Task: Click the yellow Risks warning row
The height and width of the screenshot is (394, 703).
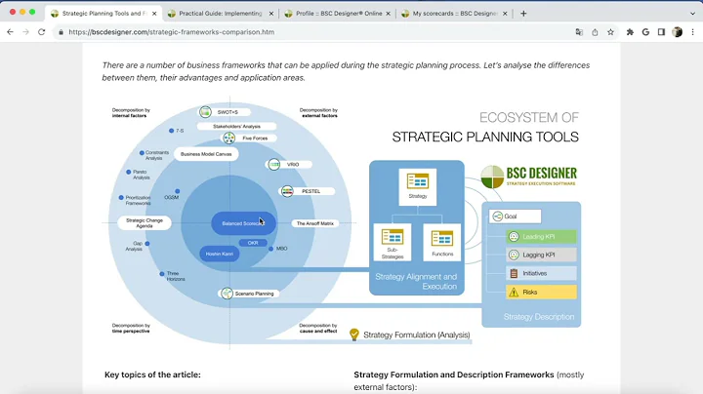Action: point(541,292)
